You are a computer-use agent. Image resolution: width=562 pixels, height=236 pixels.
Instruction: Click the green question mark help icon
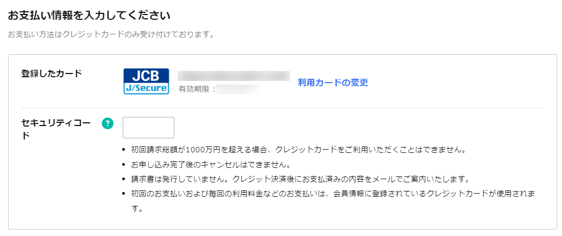coord(108,123)
